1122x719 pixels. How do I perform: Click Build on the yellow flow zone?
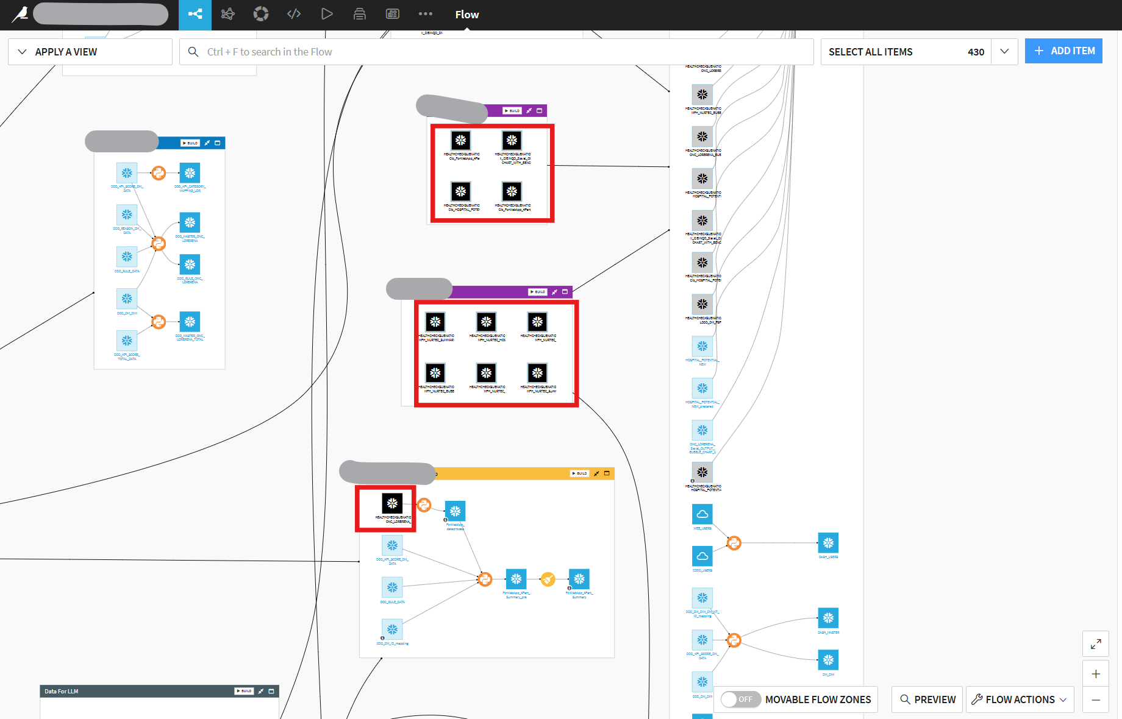click(x=580, y=473)
